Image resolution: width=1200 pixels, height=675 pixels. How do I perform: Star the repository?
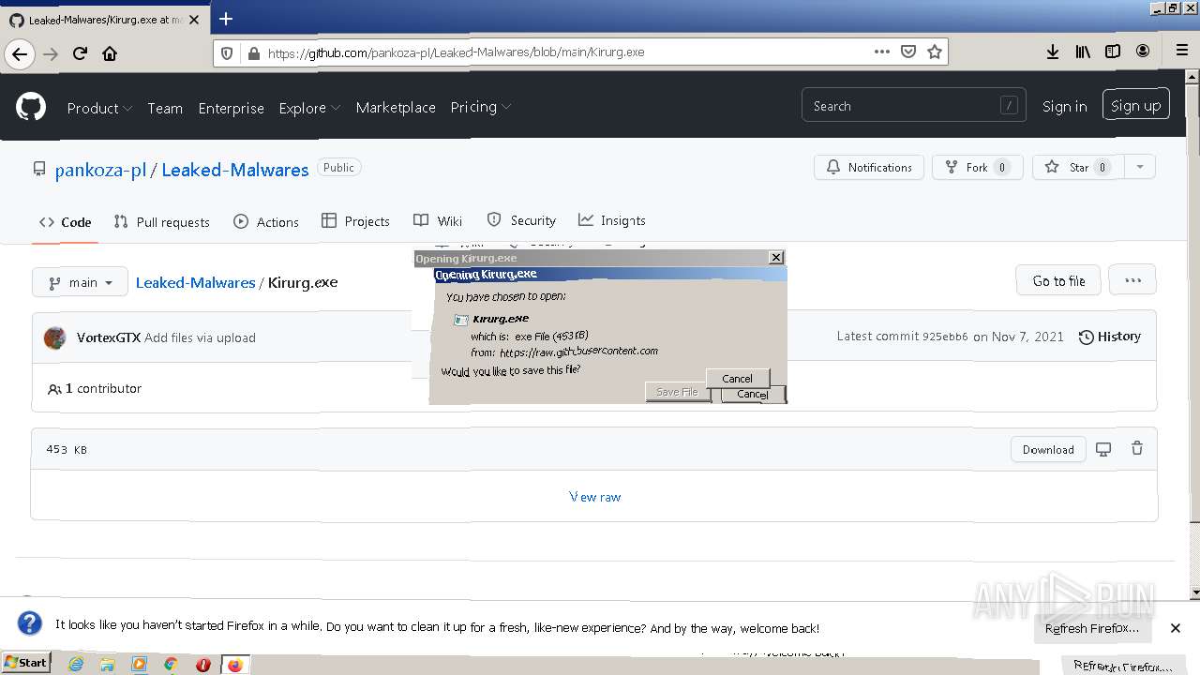pyautogui.click(x=1078, y=167)
